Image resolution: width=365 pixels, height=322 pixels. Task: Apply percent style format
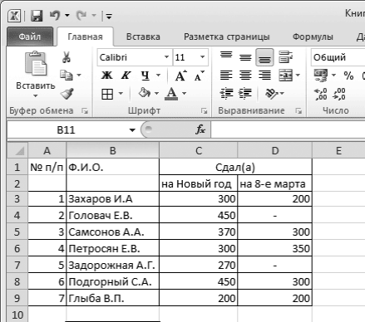tap(348, 76)
